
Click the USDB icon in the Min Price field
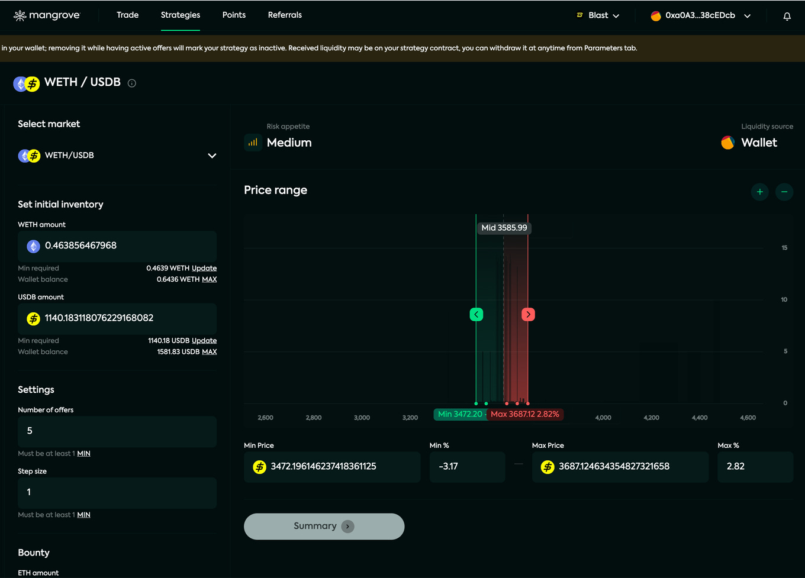pos(260,467)
